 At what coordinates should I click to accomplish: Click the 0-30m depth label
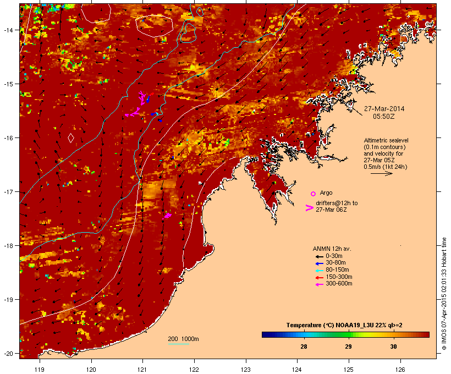point(334,256)
